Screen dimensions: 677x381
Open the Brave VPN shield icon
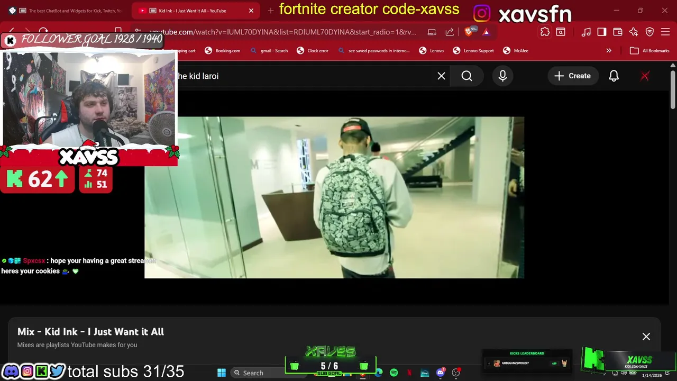click(x=649, y=32)
